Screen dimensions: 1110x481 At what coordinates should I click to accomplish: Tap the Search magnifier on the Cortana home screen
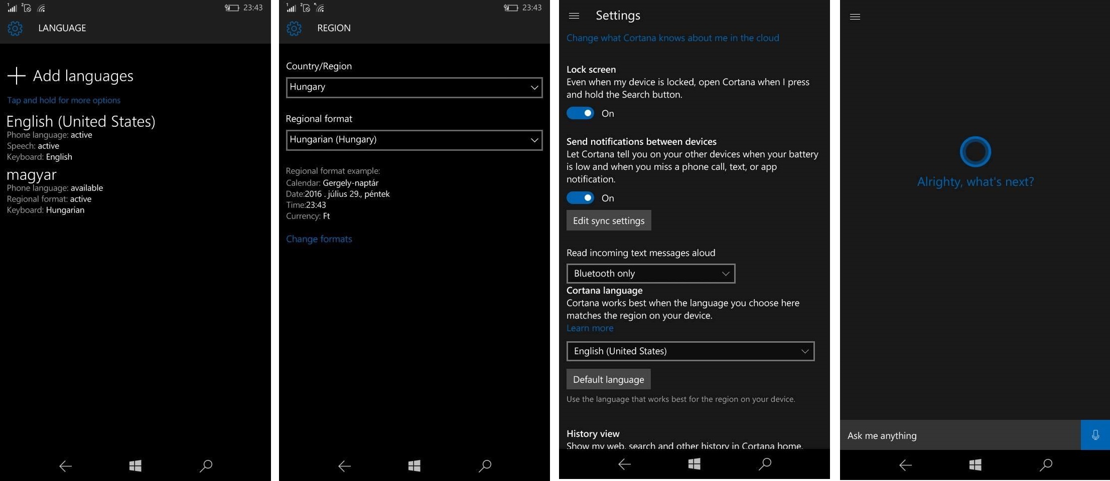tap(1046, 465)
